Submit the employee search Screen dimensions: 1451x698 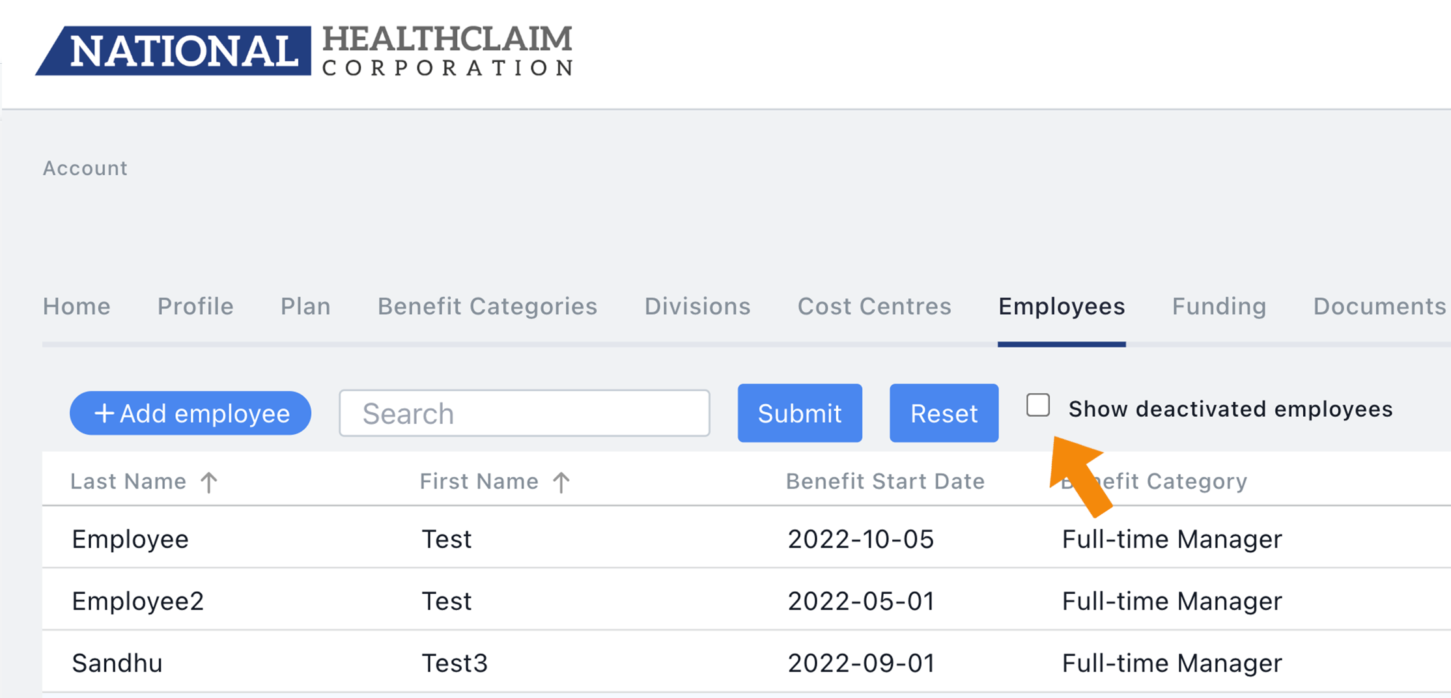800,413
